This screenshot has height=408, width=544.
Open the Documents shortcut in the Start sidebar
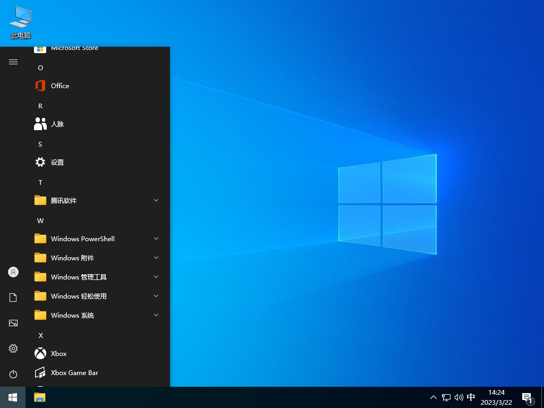pos(13,297)
